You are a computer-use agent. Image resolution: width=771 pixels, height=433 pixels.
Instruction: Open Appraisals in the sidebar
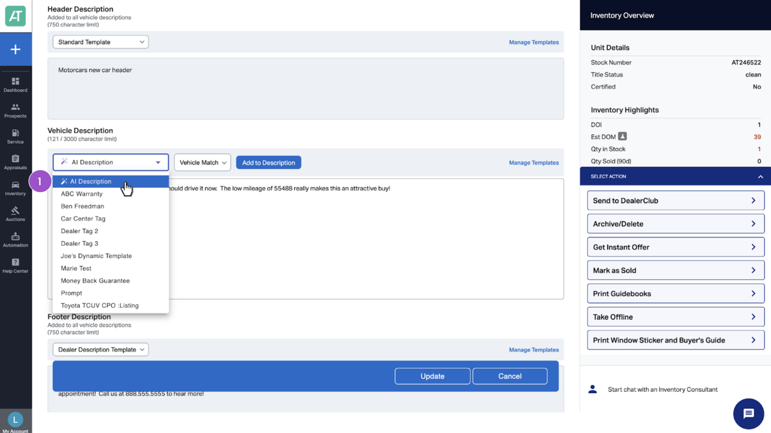[15, 163]
